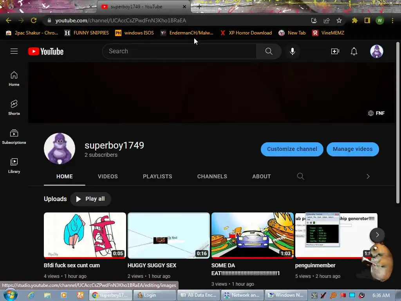Click the install/download icon in address bar
The width and height of the screenshot is (401, 301).
(314, 20)
